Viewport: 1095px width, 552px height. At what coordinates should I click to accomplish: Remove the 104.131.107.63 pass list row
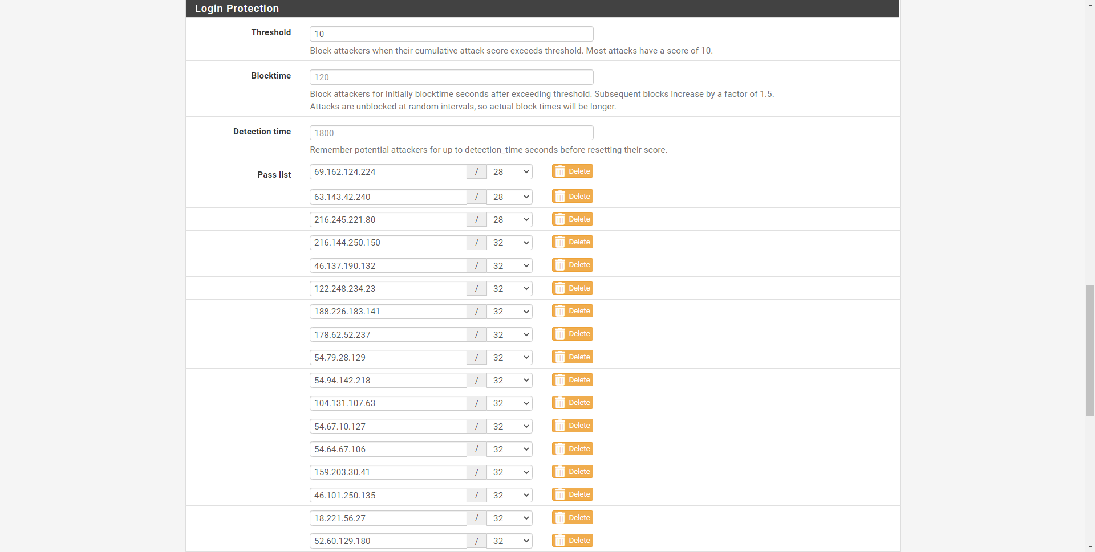(572, 403)
